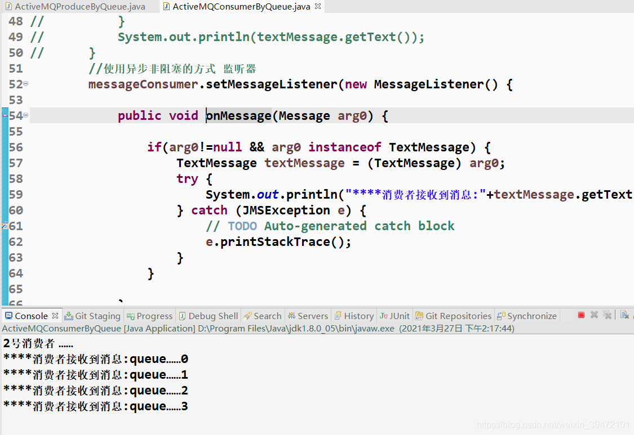The height and width of the screenshot is (435, 634).
Task: Click console output line 'queue......2'
Action: point(95,391)
